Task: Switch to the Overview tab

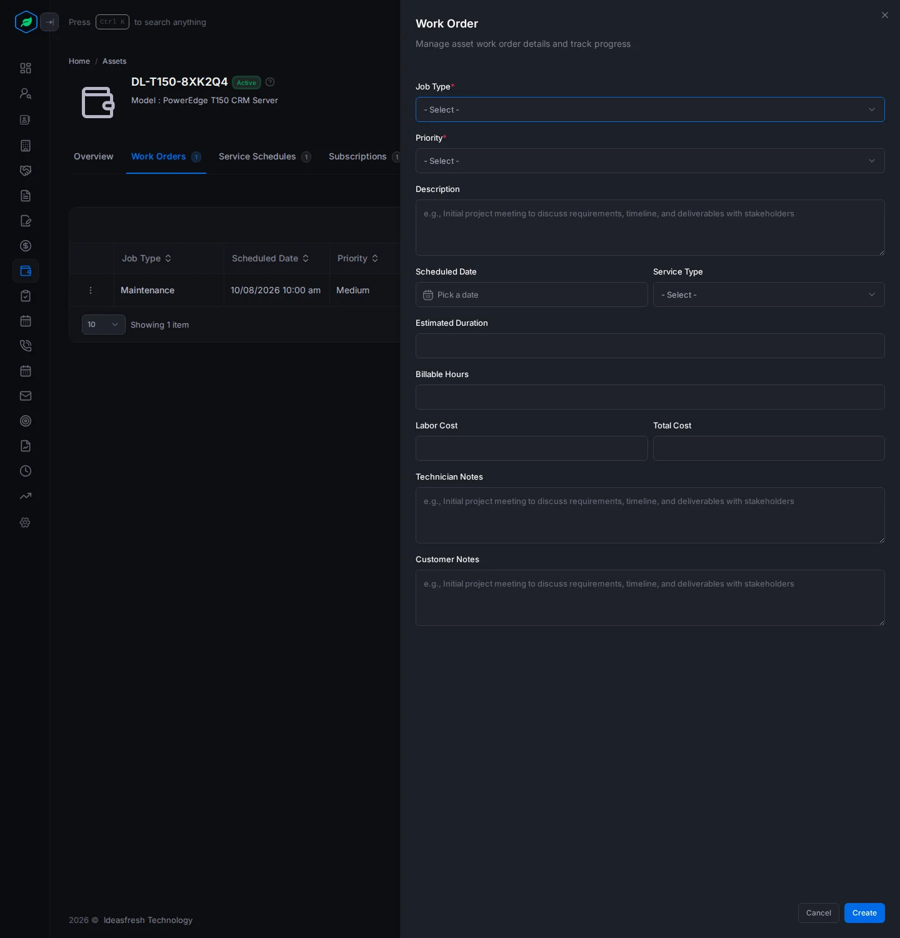Action: [x=94, y=156]
